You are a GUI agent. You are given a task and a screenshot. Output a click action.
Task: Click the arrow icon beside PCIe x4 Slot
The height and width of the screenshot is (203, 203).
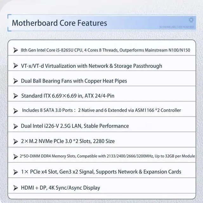point(15,172)
